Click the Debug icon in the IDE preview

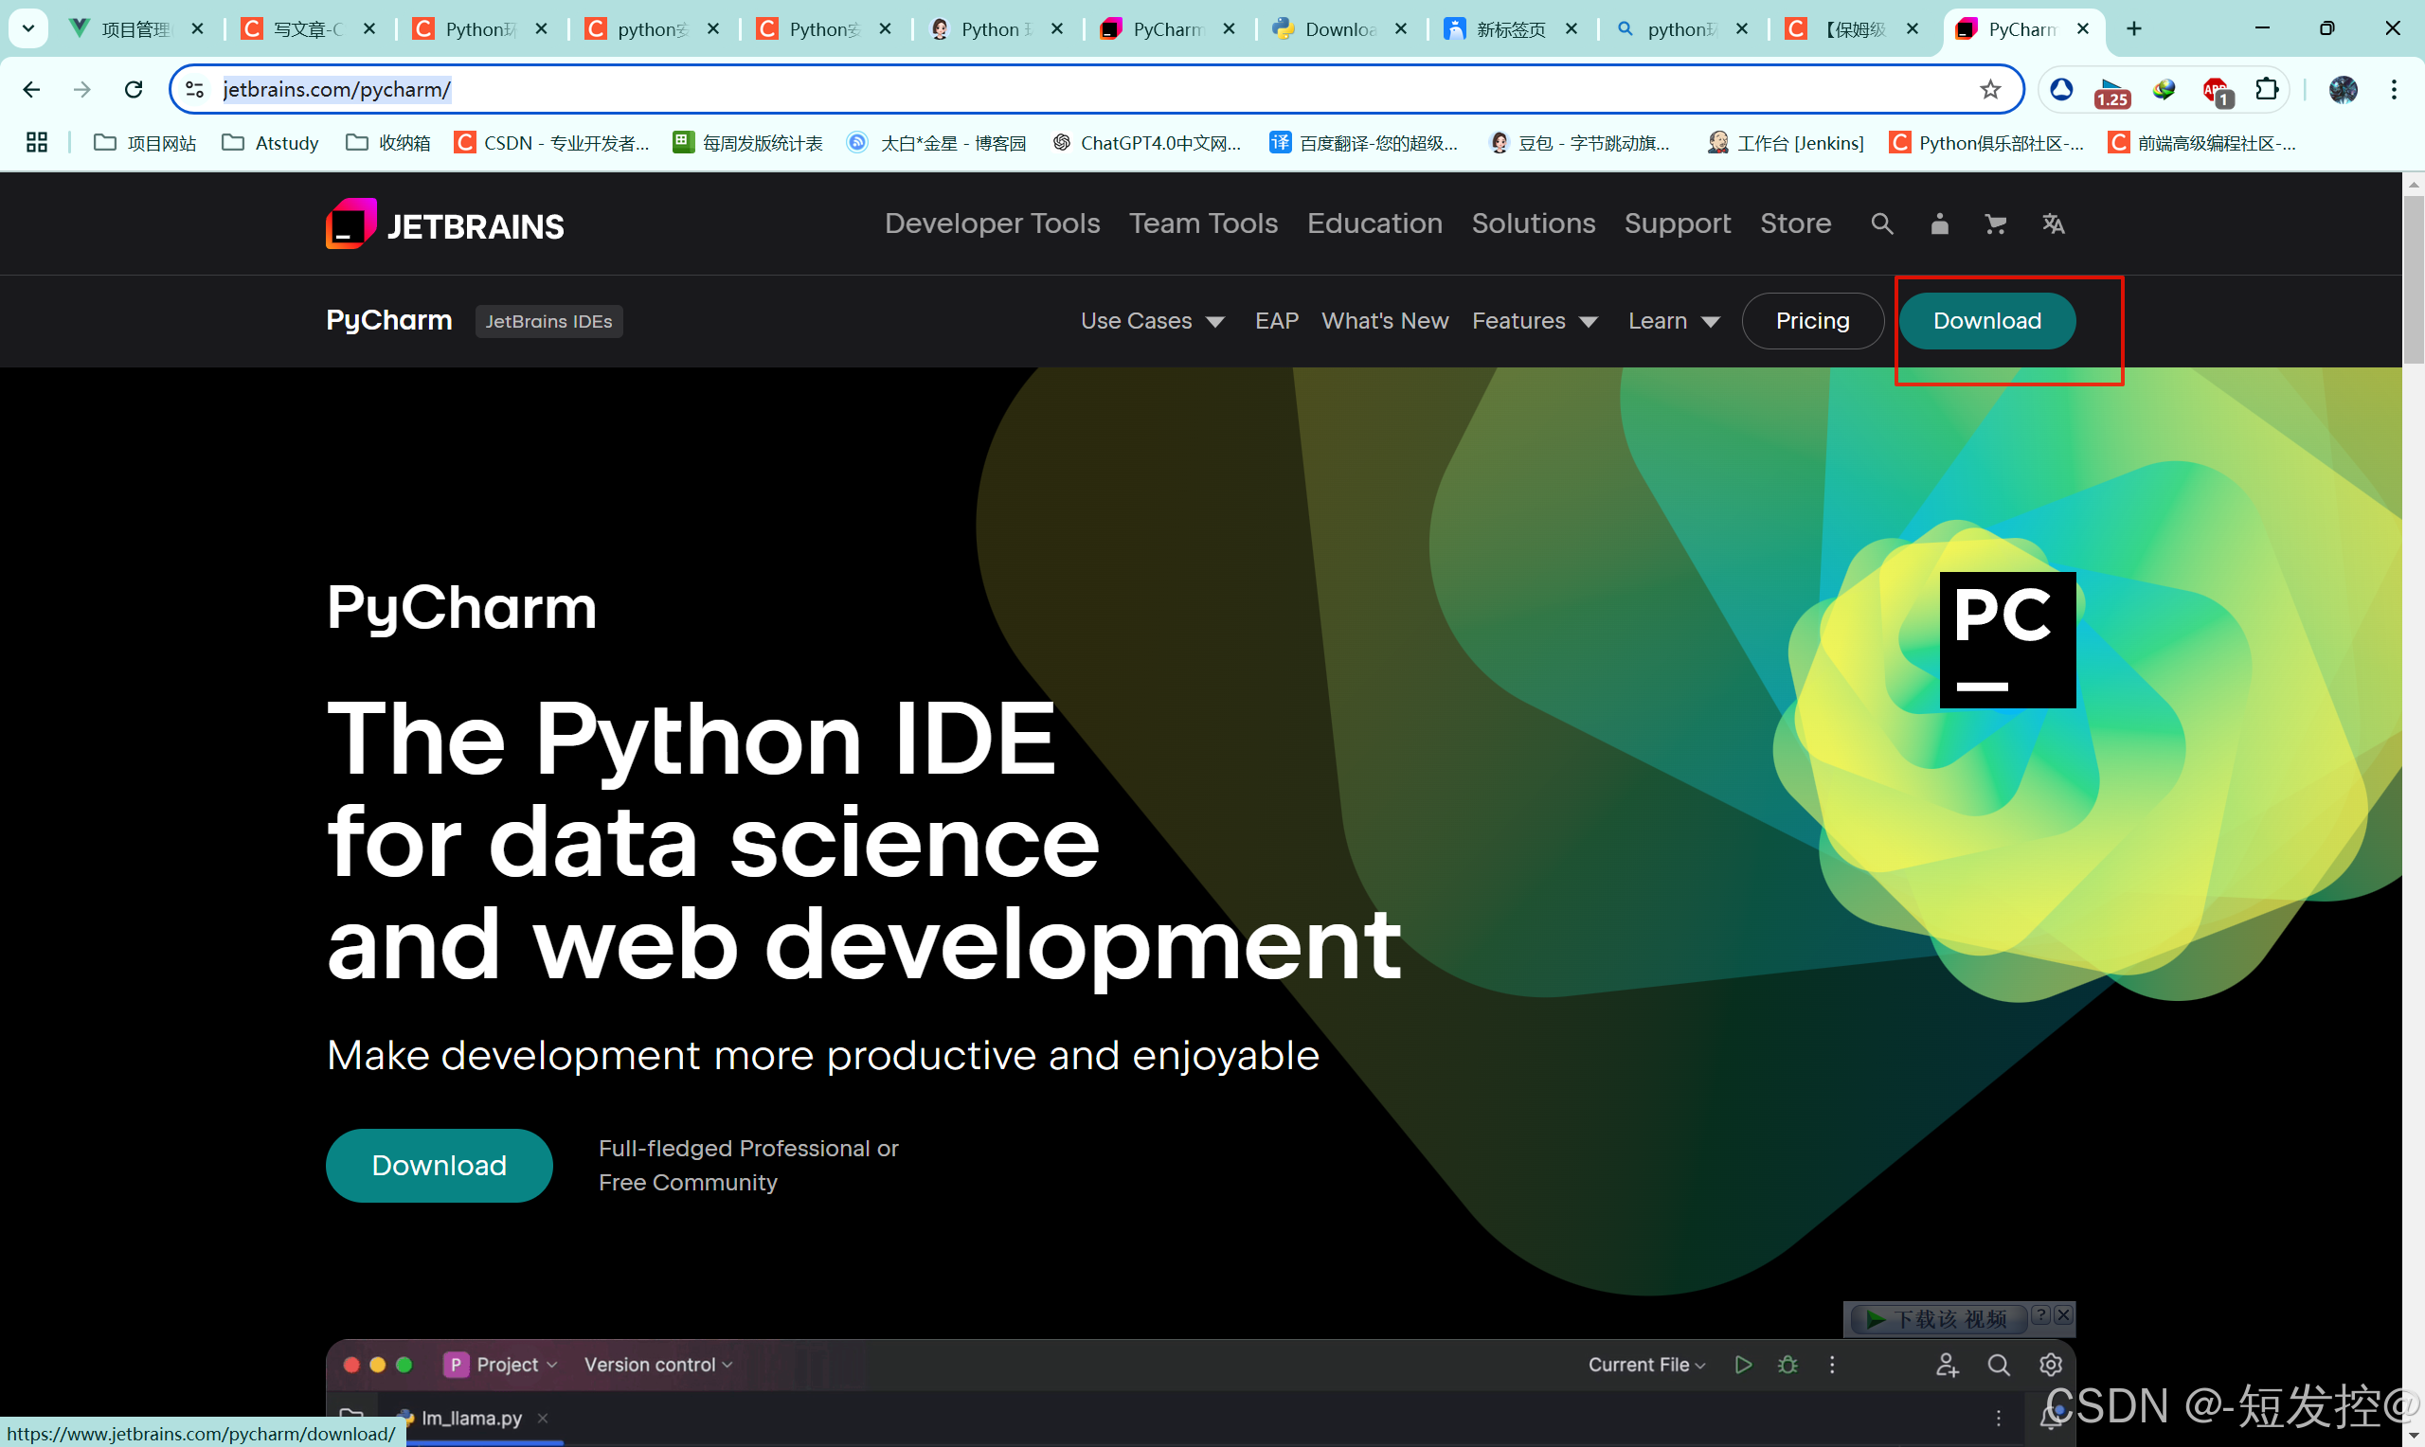click(1787, 1364)
